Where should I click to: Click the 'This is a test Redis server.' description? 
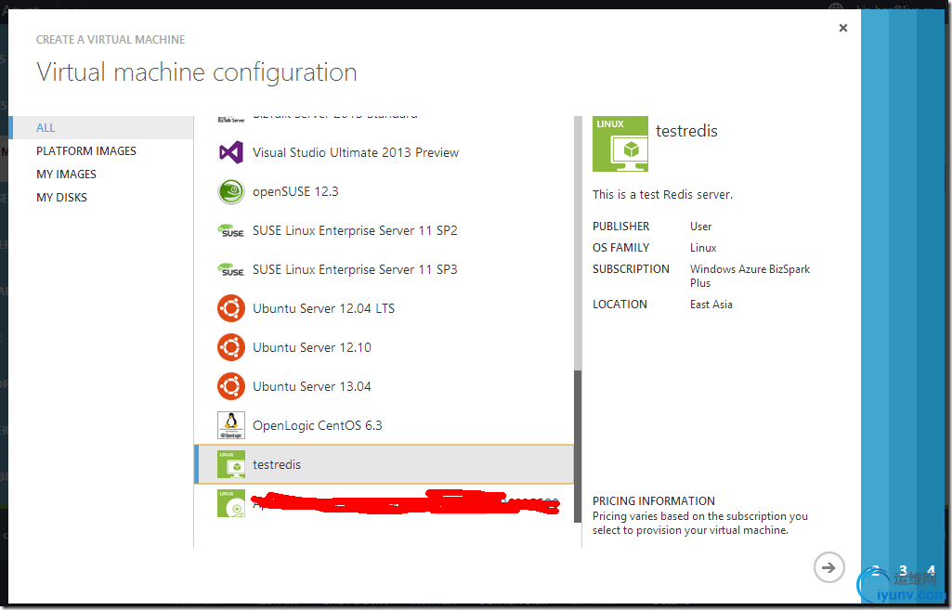(662, 195)
